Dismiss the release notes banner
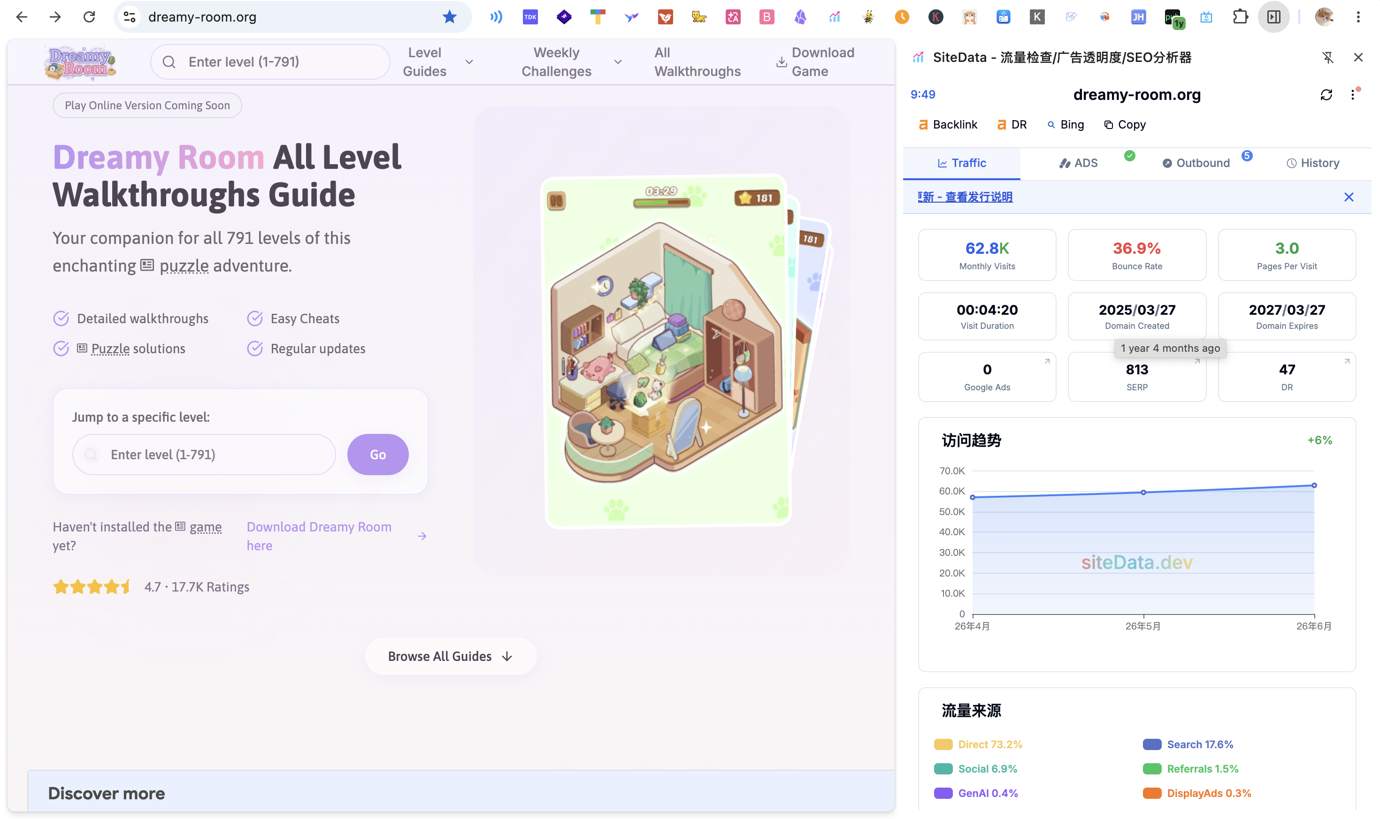 click(x=1348, y=197)
